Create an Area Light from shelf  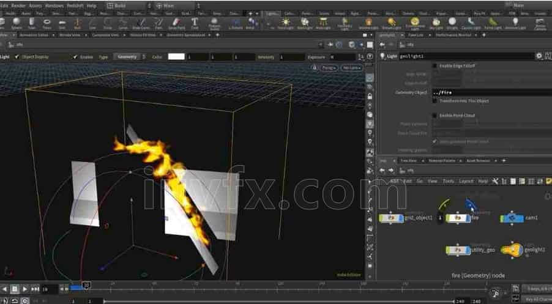click(323, 23)
